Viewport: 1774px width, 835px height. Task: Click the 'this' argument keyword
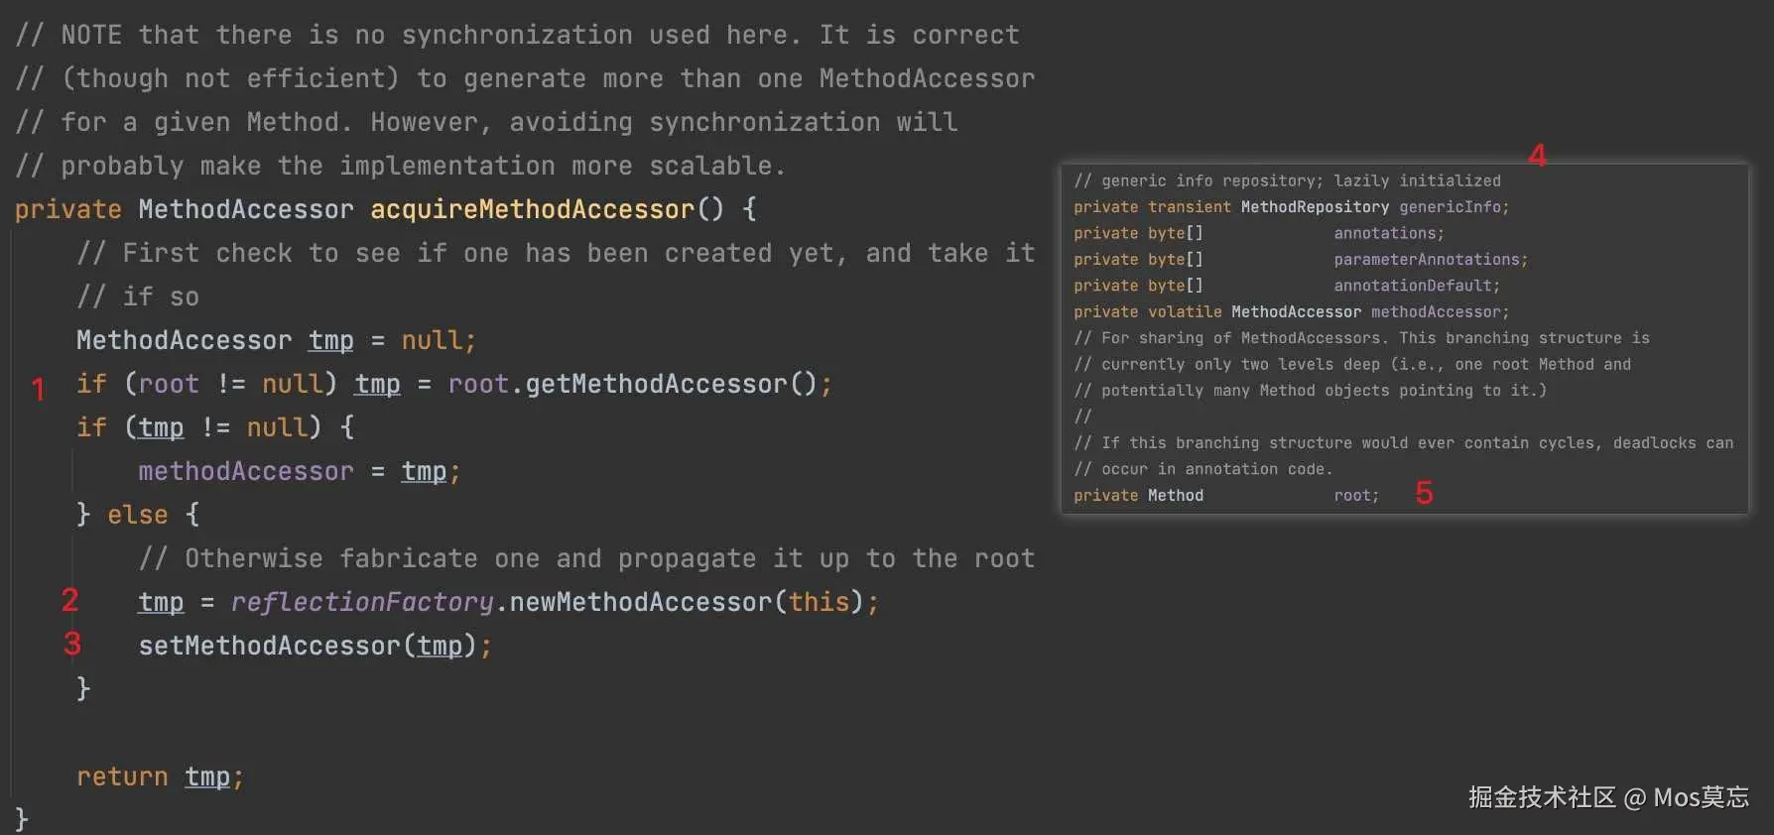pos(819,602)
